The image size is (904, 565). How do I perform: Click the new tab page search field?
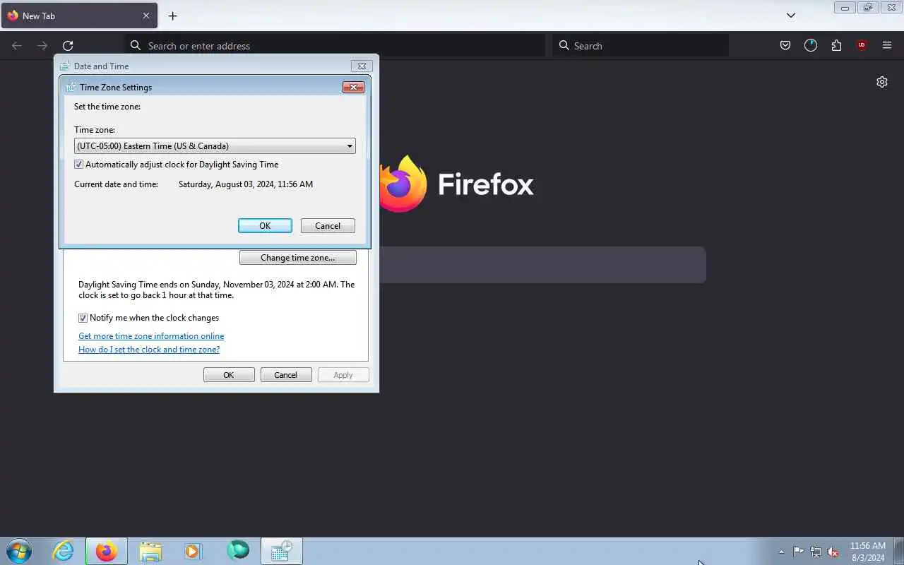tap(542, 265)
